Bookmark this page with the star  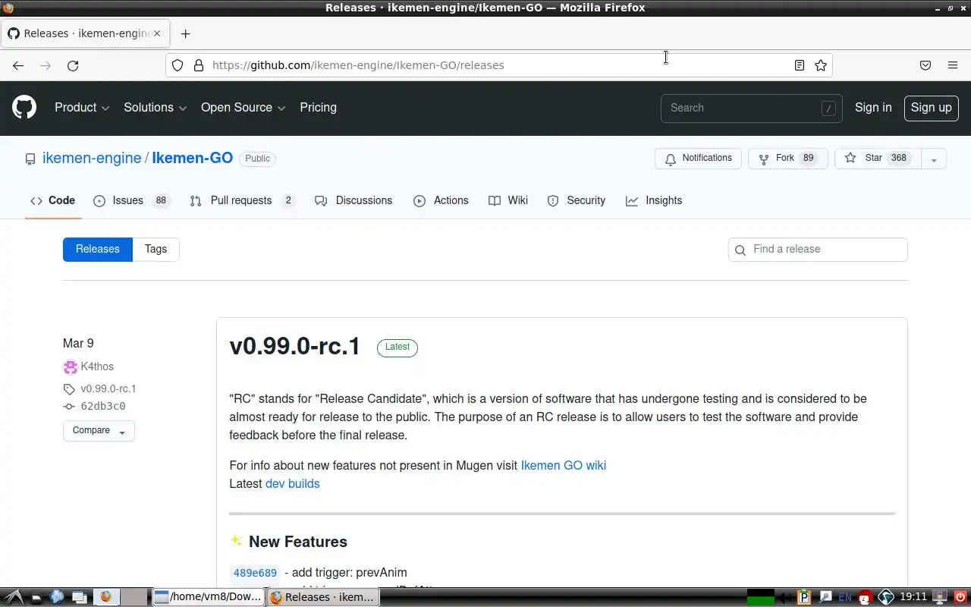tap(821, 65)
